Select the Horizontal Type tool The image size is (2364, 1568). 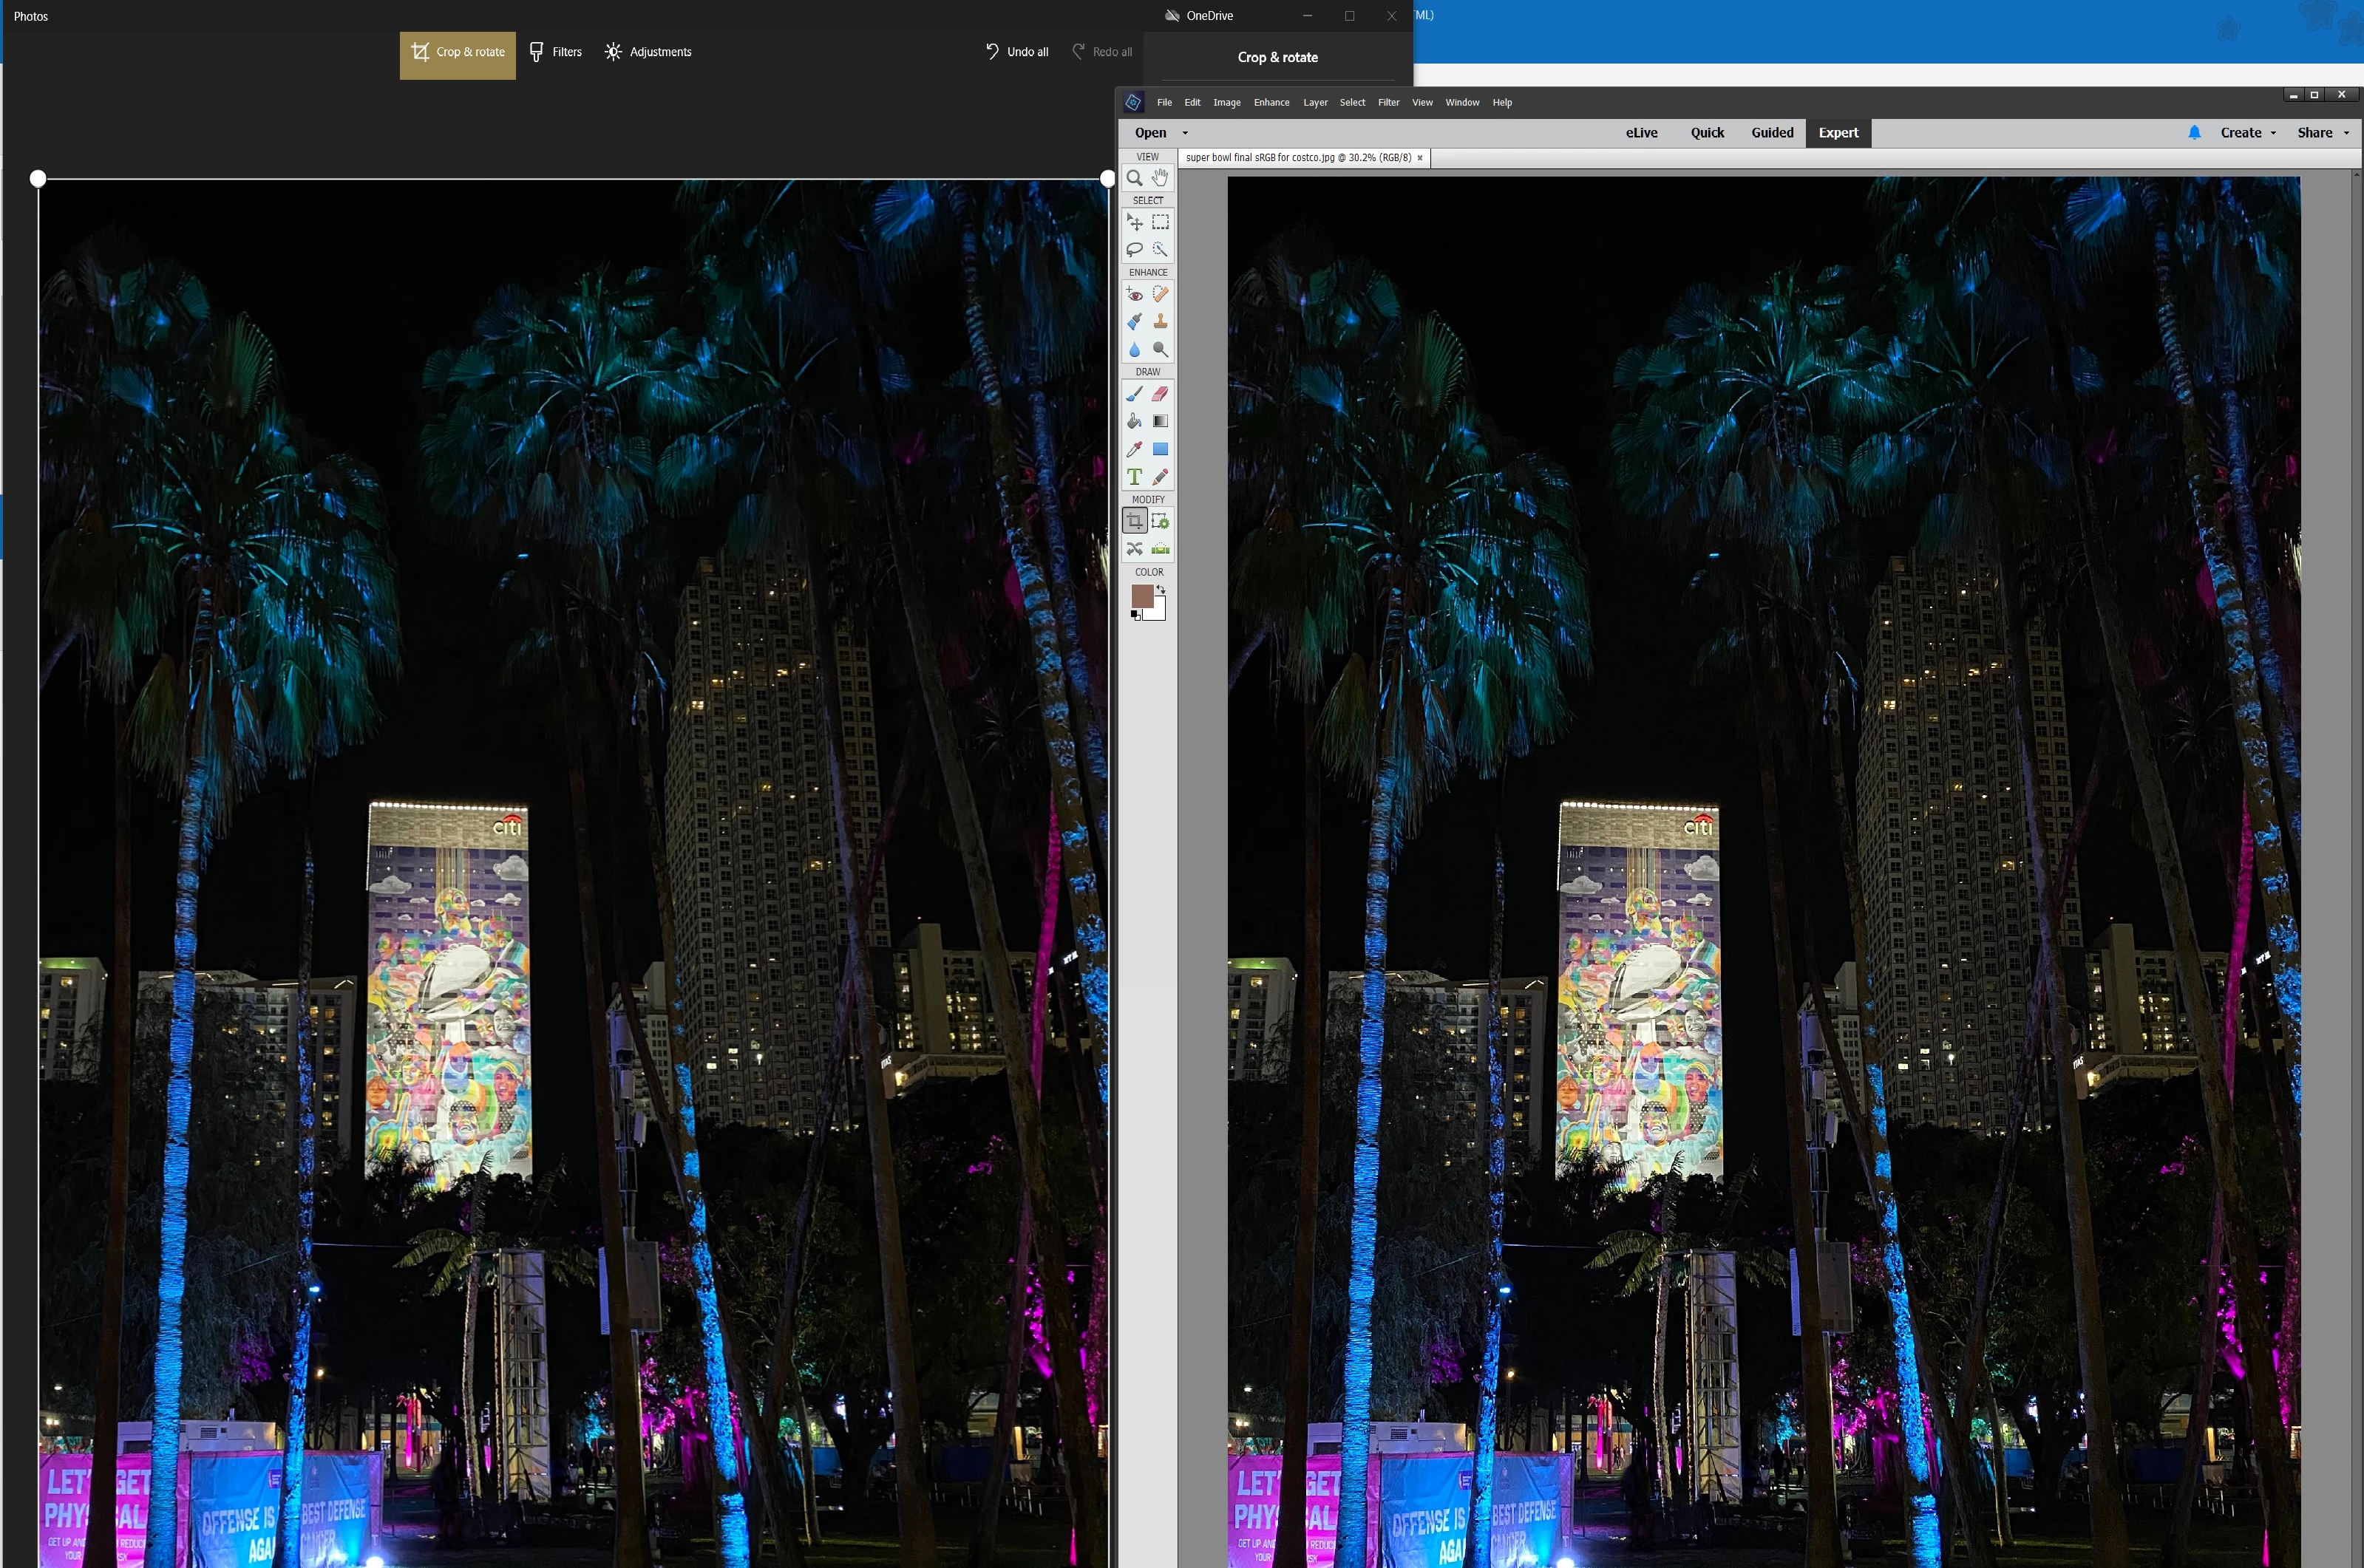point(1135,477)
